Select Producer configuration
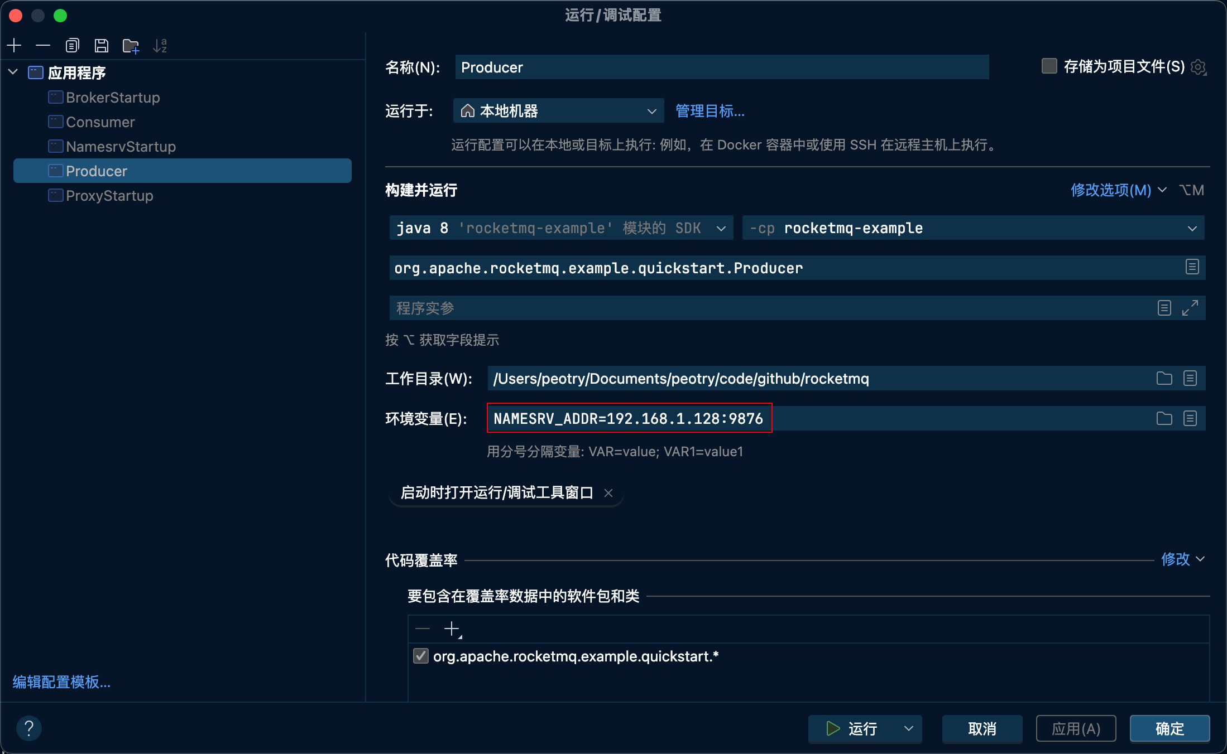1227x754 pixels. [x=183, y=171]
